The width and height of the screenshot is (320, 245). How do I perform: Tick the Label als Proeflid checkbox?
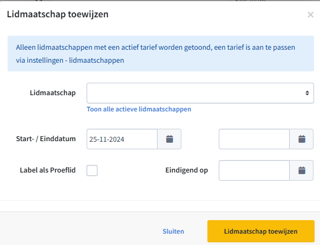pyautogui.click(x=92, y=170)
